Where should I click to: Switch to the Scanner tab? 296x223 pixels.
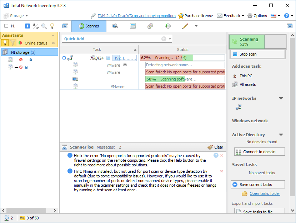tap(89, 26)
